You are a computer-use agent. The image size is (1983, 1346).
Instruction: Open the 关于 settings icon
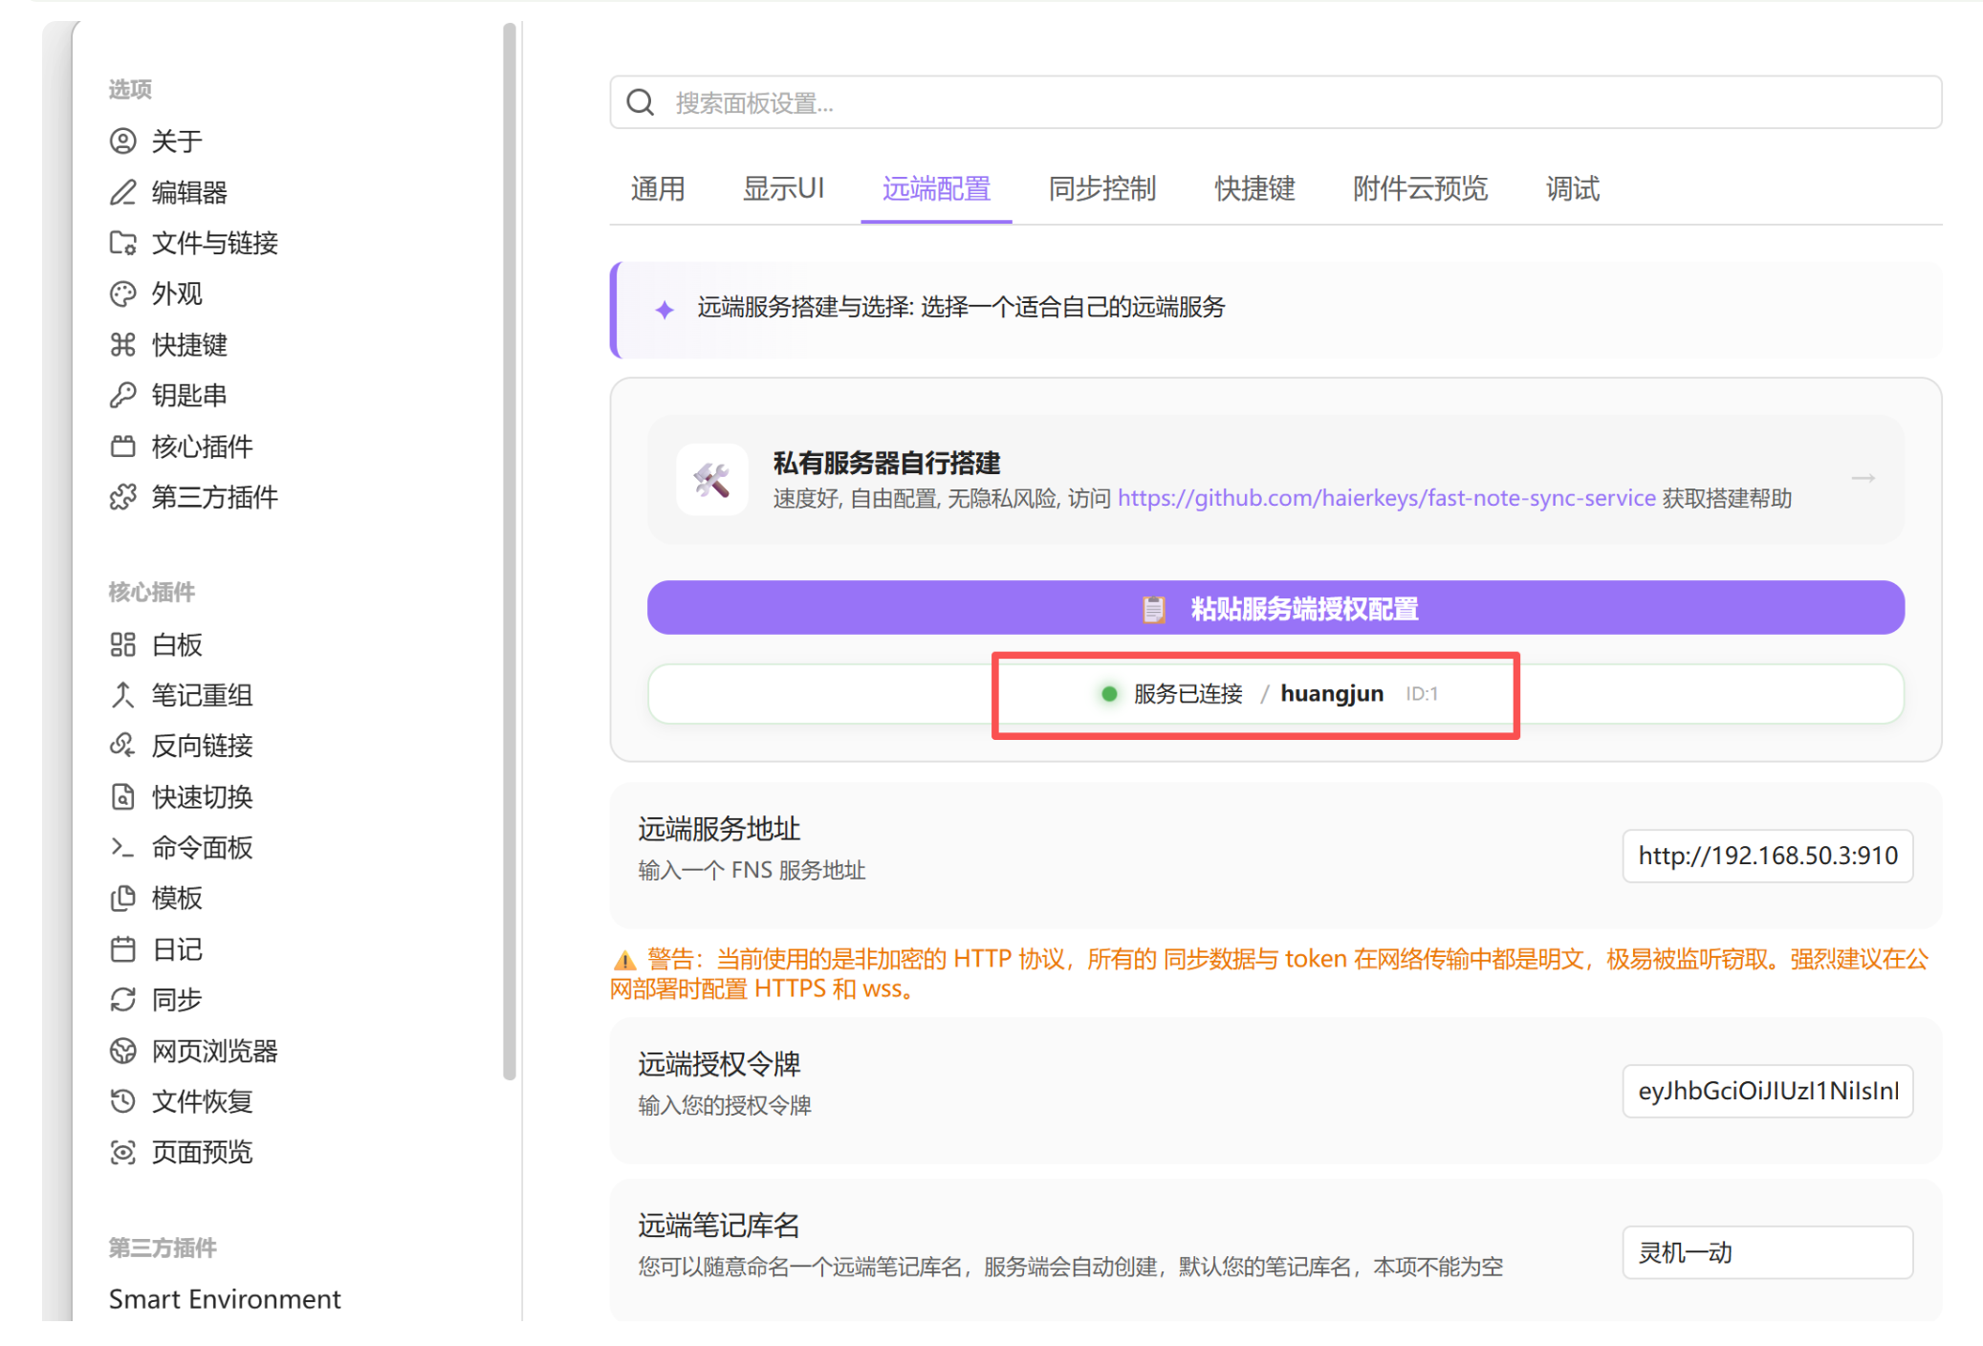122,141
